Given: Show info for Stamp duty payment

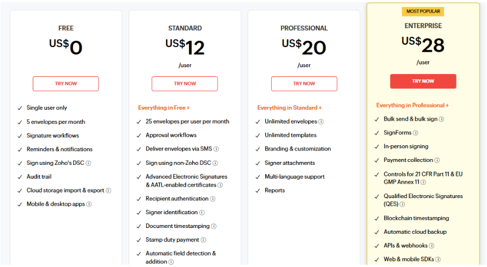Looking at the screenshot, I should coord(203,240).
